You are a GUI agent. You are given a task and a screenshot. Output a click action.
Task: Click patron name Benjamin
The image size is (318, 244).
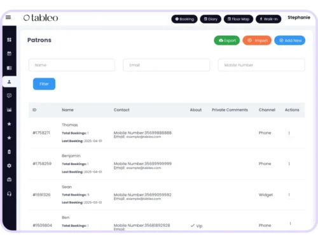pyautogui.click(x=71, y=156)
